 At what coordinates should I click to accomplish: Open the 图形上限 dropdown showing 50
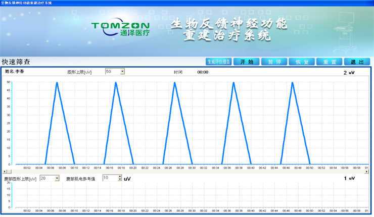[122, 72]
